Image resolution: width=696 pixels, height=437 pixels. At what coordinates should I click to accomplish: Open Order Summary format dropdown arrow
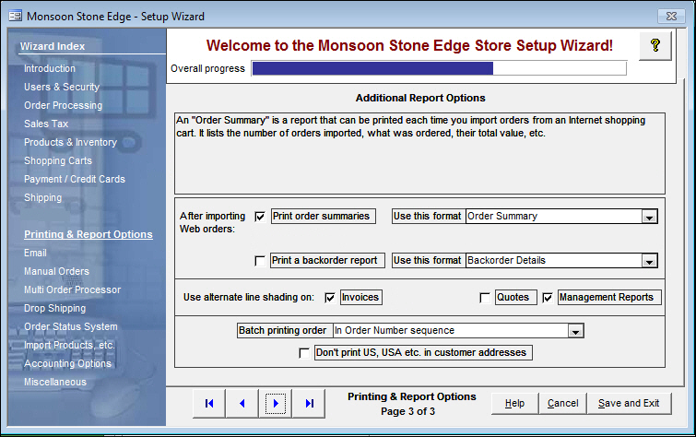pyautogui.click(x=649, y=217)
